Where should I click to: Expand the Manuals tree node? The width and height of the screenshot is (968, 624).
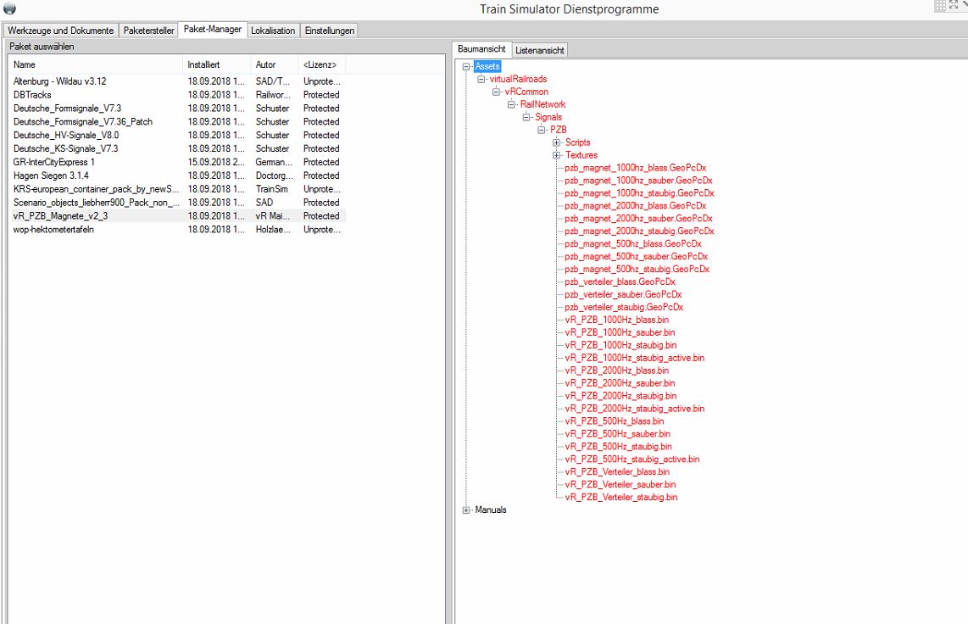tap(466, 510)
